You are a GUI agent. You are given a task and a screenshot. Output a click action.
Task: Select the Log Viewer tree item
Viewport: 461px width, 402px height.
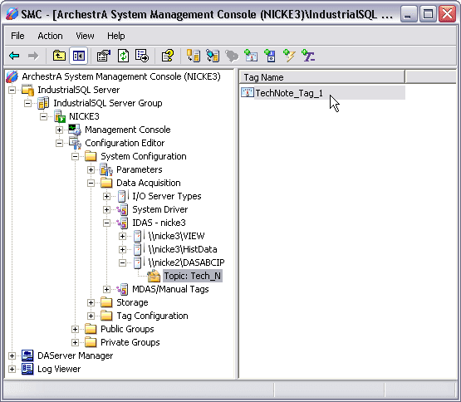(59, 369)
